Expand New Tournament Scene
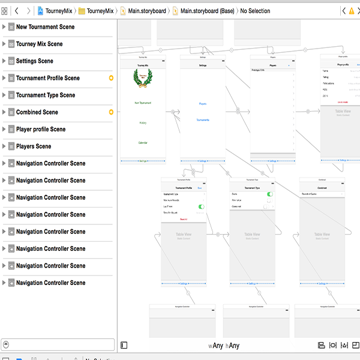Image resolution: width=360 pixels, height=360 pixels. click(x=4, y=26)
